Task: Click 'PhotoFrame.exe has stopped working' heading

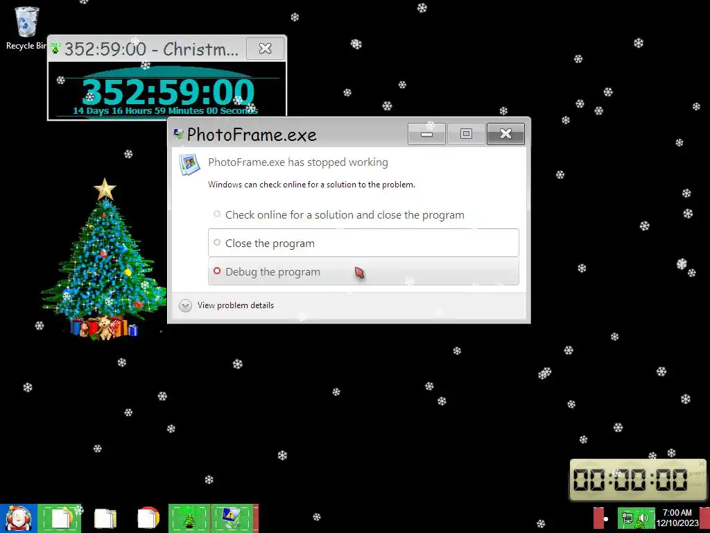Action: coord(298,162)
